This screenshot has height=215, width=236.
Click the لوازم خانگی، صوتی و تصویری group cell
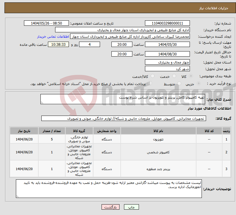[x=79, y=139]
